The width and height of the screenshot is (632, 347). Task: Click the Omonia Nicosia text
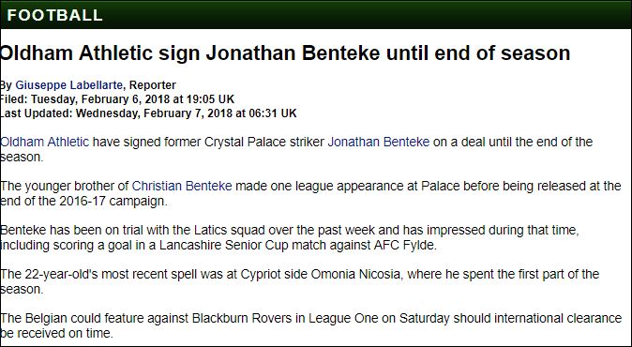click(x=355, y=274)
